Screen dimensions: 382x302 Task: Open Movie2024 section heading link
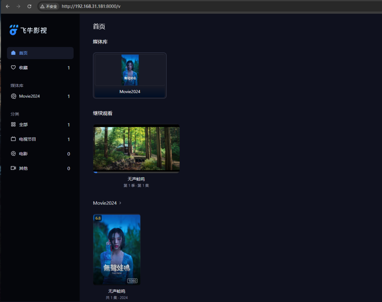point(105,203)
